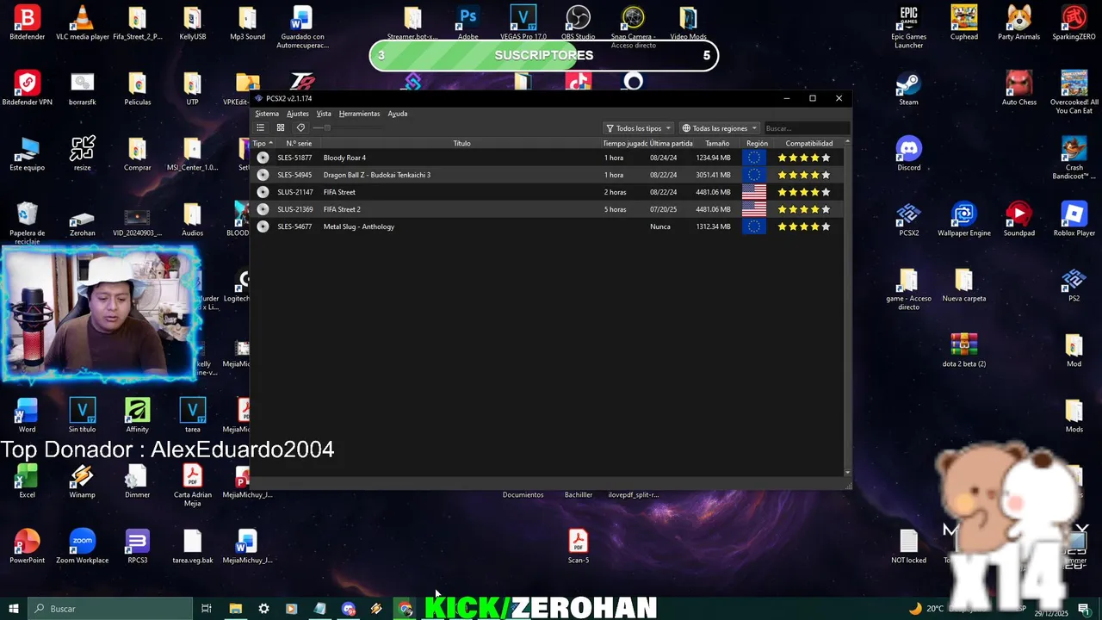Image resolution: width=1102 pixels, height=620 pixels.
Task: Open Epic Games Launcher desktop shortcut
Action: [x=908, y=27]
